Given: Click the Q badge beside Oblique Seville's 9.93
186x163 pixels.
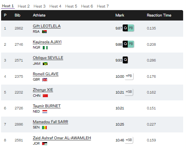Looking at the screenshot, I should pos(125,60).
